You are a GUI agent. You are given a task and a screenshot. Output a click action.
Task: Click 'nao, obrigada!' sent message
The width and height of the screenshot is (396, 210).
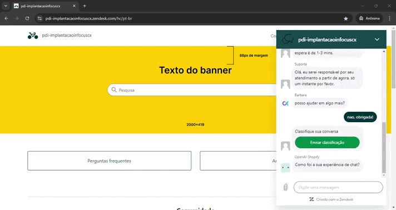[360, 117]
